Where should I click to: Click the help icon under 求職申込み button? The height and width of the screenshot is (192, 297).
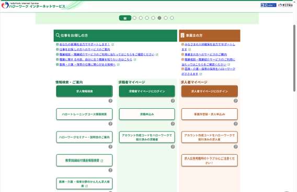click(x=173, y=124)
